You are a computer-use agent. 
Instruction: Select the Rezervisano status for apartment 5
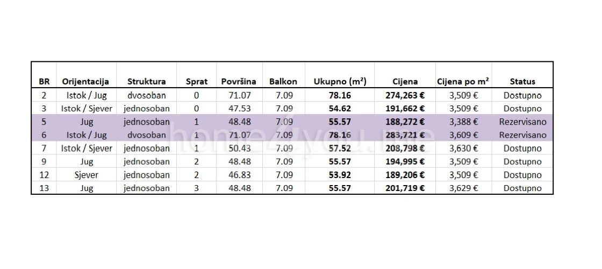point(522,122)
